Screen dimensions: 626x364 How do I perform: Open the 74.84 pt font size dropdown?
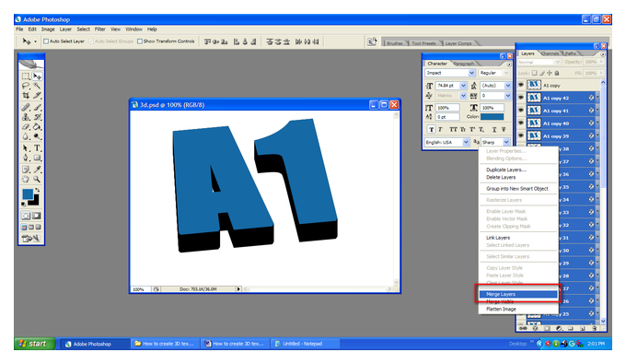[463, 86]
